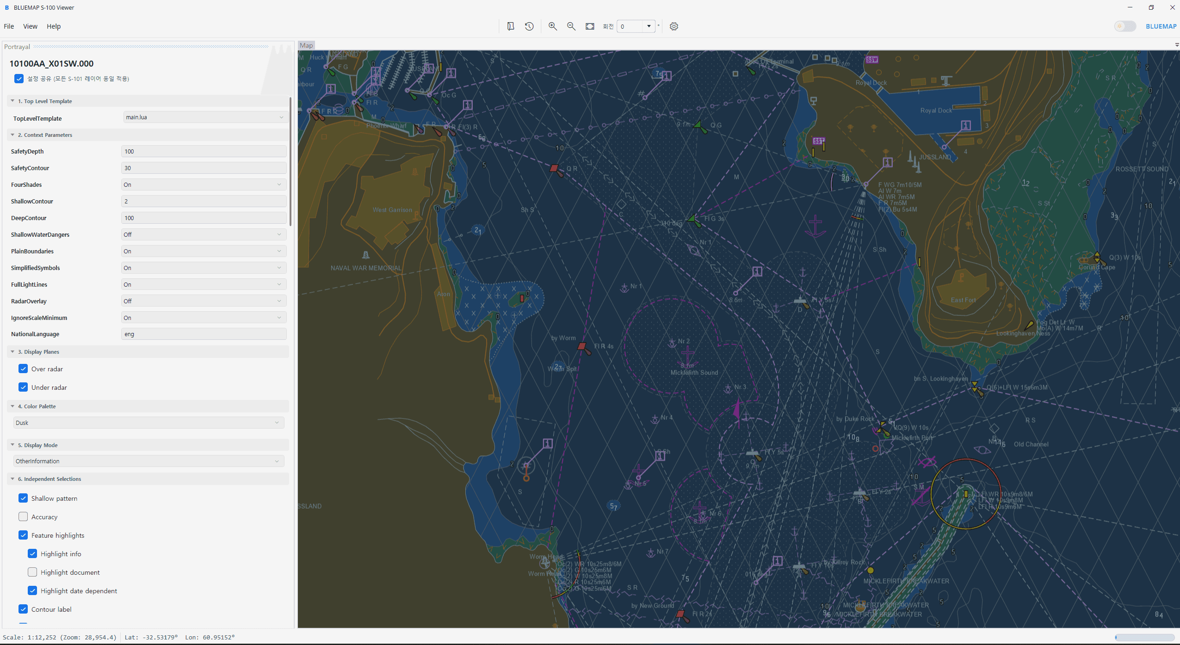Open the IgnoreScaleMinimum dropdown
Screen dimensions: 1180x645
[204, 318]
